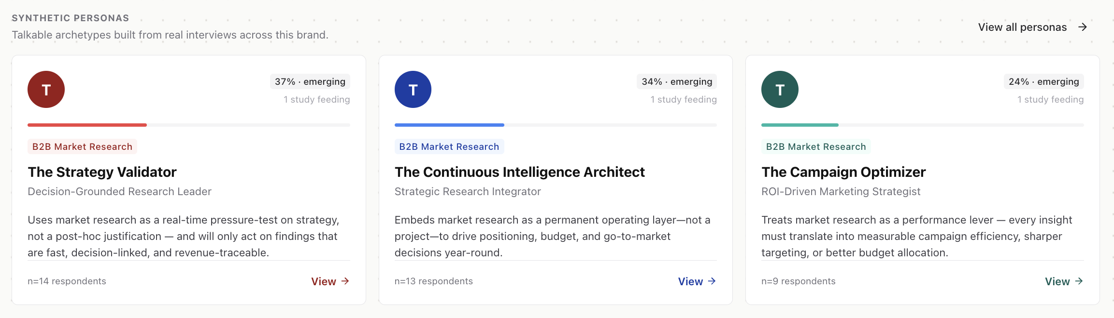1114x318 pixels.
Task: Click the green T avatar icon
Action: (x=780, y=90)
